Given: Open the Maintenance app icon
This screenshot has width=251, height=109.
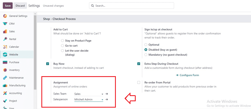Looking at the screenshot, I should point(5,78).
